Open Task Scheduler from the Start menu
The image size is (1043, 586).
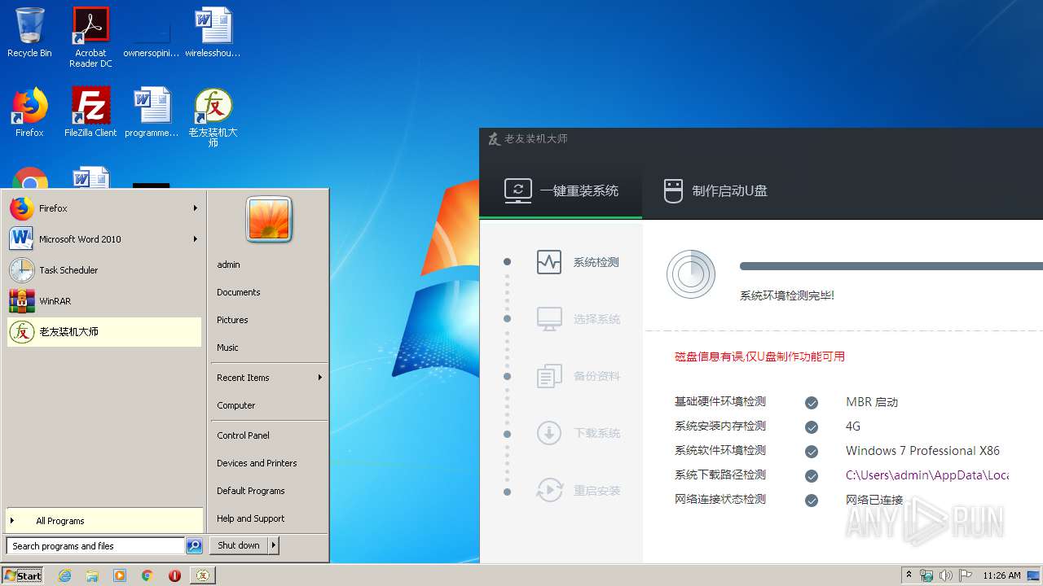point(104,270)
